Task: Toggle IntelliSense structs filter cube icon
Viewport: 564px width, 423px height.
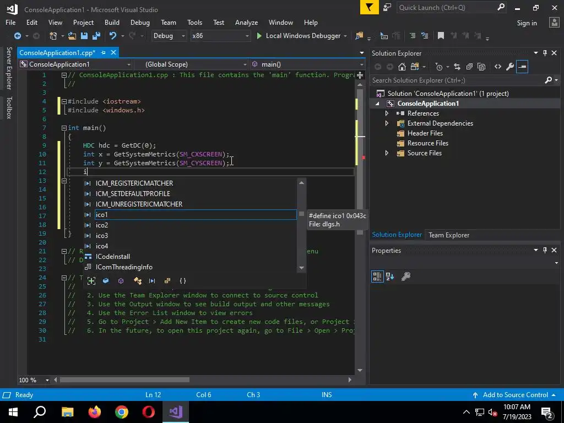Action: click(x=121, y=281)
